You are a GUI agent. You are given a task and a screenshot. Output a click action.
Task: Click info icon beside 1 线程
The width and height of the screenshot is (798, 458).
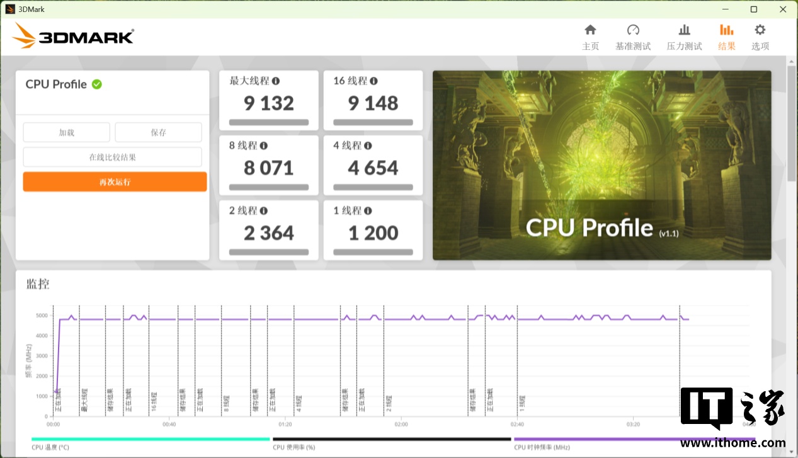coord(368,211)
